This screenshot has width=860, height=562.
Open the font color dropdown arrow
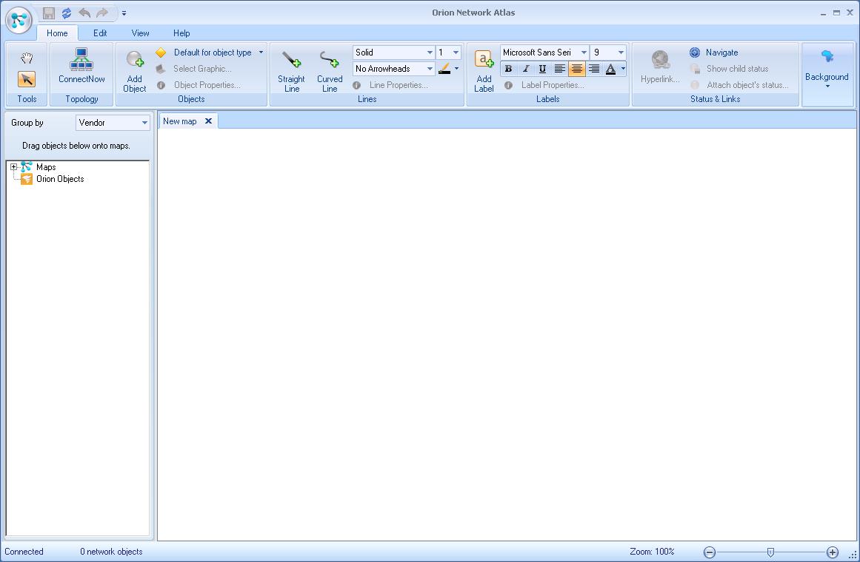623,69
